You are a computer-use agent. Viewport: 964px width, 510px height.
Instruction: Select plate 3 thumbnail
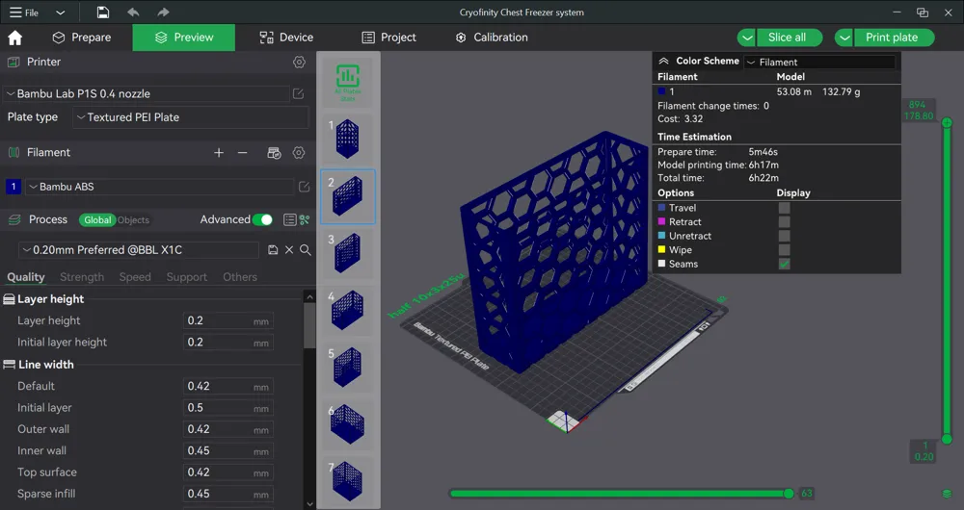[348, 253]
